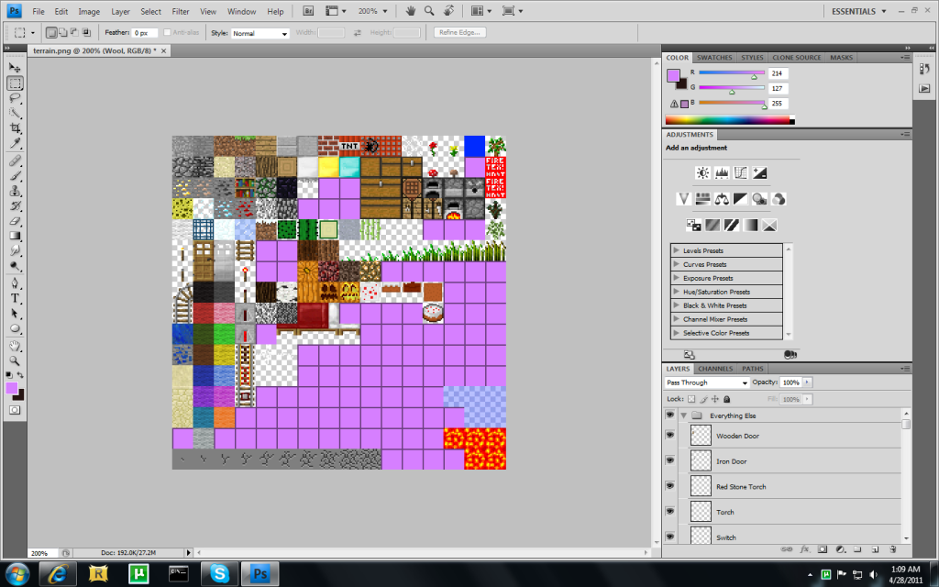Select the Clone Stamp tool
The width and height of the screenshot is (939, 587).
pos(15,191)
